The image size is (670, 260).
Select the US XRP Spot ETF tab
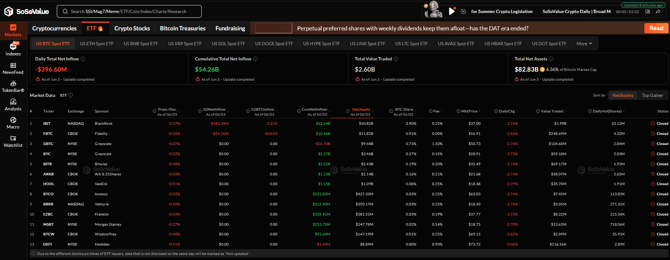click(185, 44)
